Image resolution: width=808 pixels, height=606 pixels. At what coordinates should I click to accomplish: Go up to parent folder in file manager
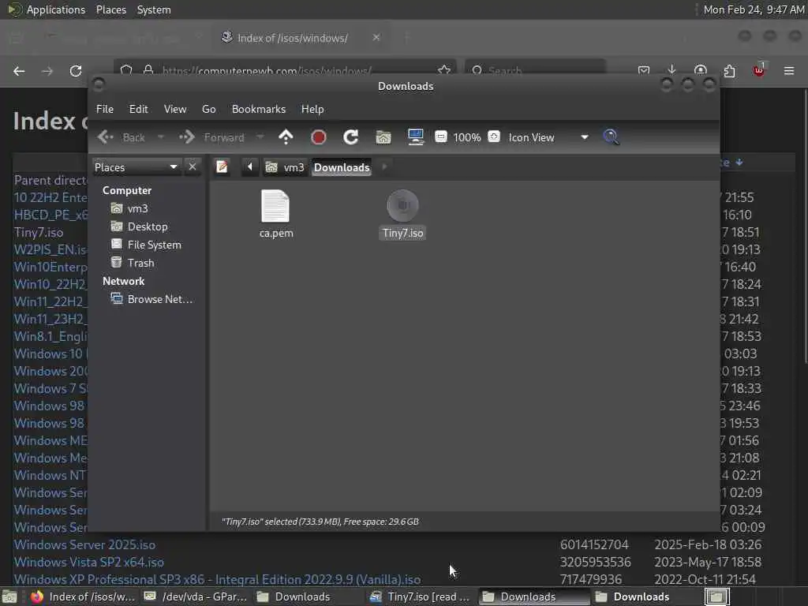point(286,137)
